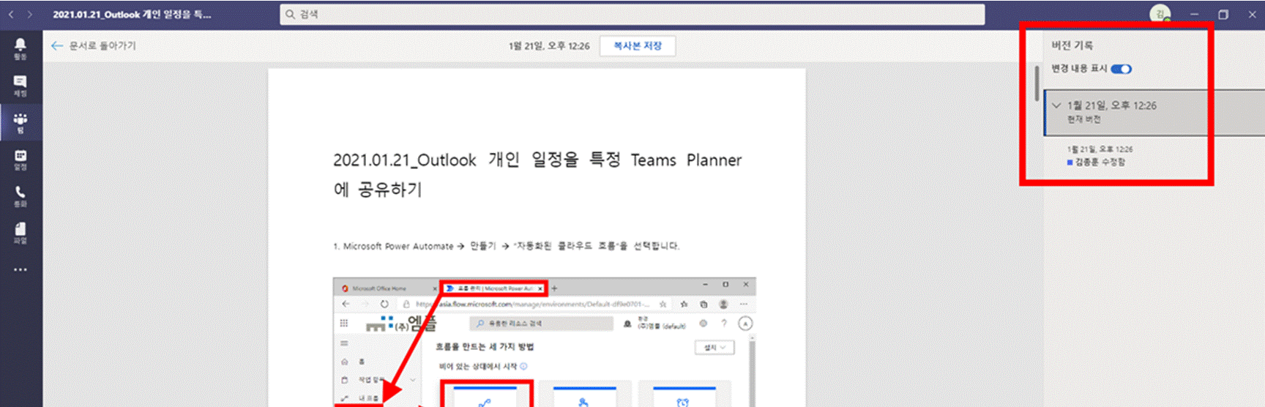Click the step 1 Microsoft Power Automate instruction text

coord(507,246)
